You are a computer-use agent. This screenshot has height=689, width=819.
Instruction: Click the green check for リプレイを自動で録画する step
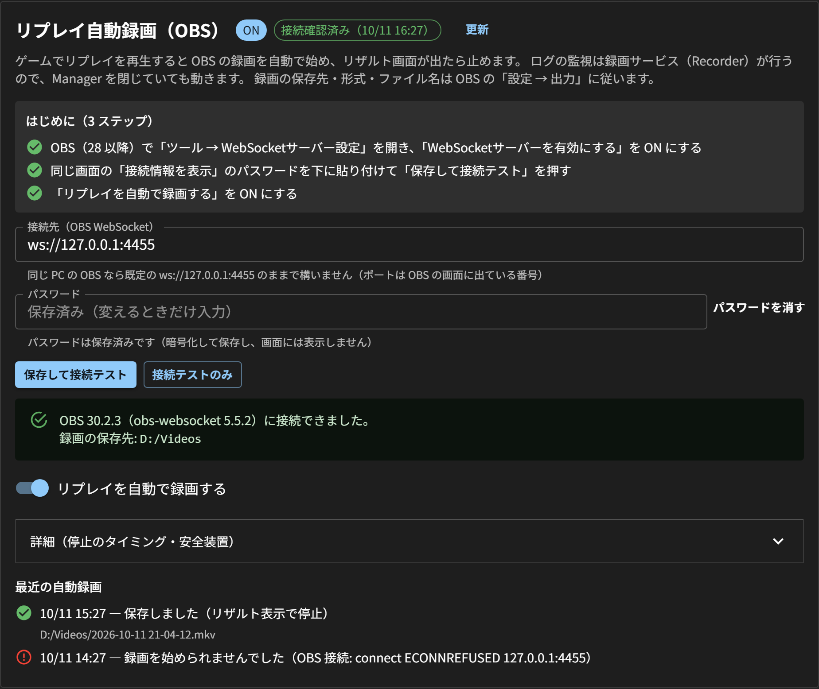pyautogui.click(x=35, y=194)
